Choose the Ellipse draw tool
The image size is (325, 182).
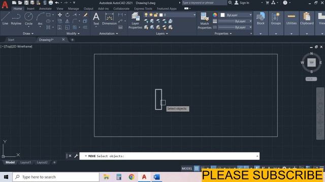click(48, 21)
